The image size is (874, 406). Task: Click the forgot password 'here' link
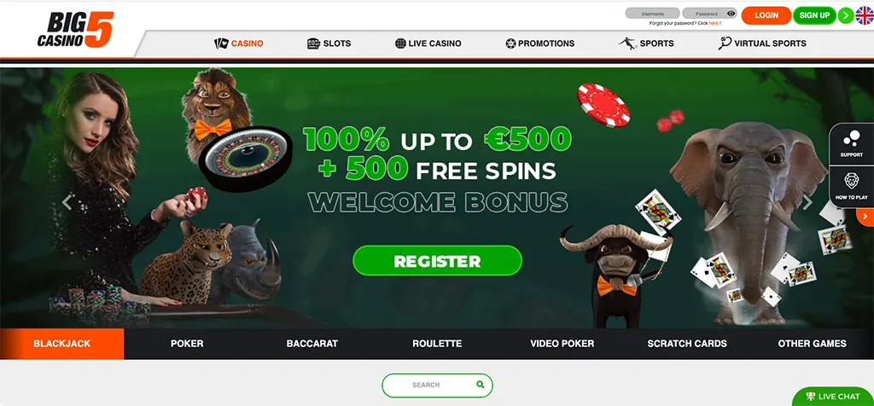(x=713, y=23)
